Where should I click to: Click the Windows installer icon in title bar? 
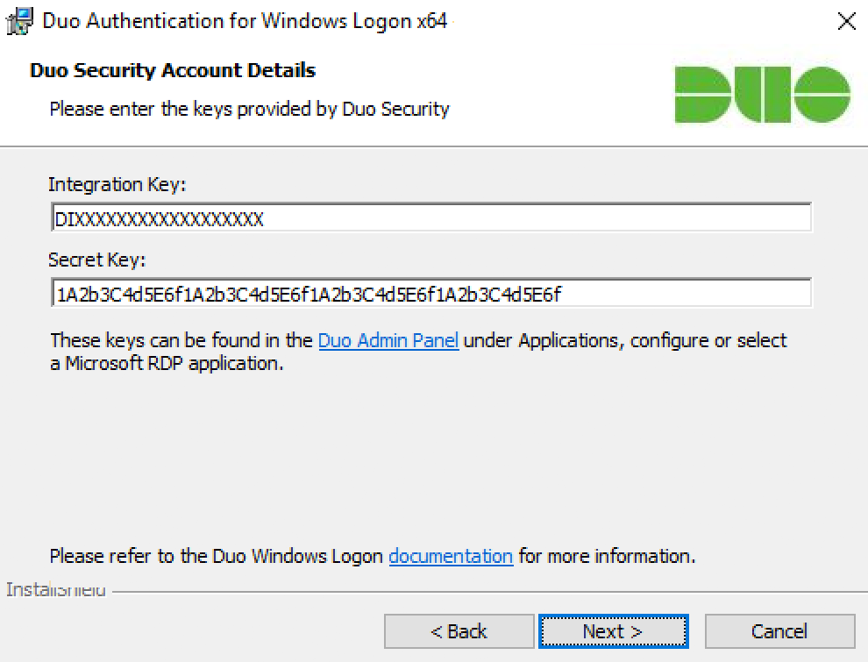coord(18,21)
